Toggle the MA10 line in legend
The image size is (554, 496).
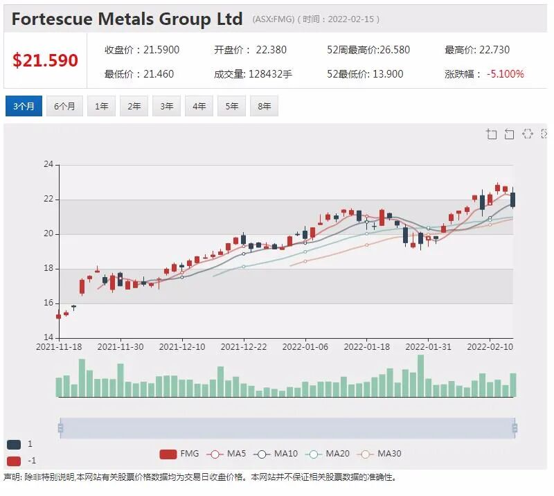coord(276,454)
